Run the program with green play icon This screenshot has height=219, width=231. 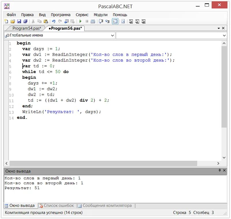coord(81,21)
